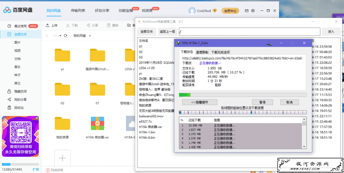344x173 pixels.
Task: Open the 好友分享 tab
Action: [x=102, y=11]
